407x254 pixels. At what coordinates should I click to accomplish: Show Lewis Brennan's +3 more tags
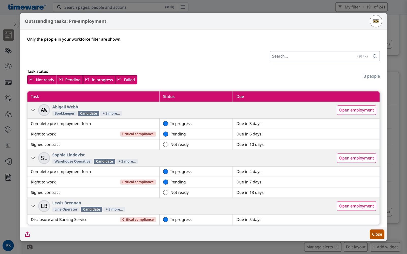[x=114, y=209]
